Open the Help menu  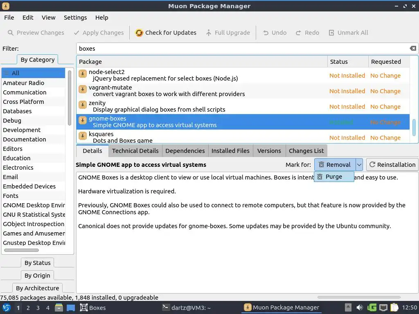pos(102,17)
